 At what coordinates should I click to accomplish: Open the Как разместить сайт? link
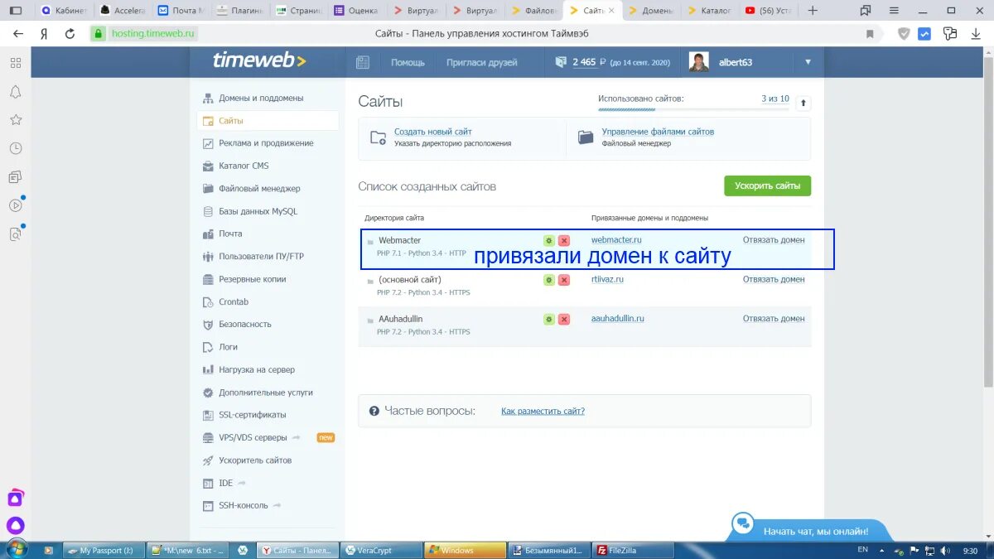click(x=541, y=410)
